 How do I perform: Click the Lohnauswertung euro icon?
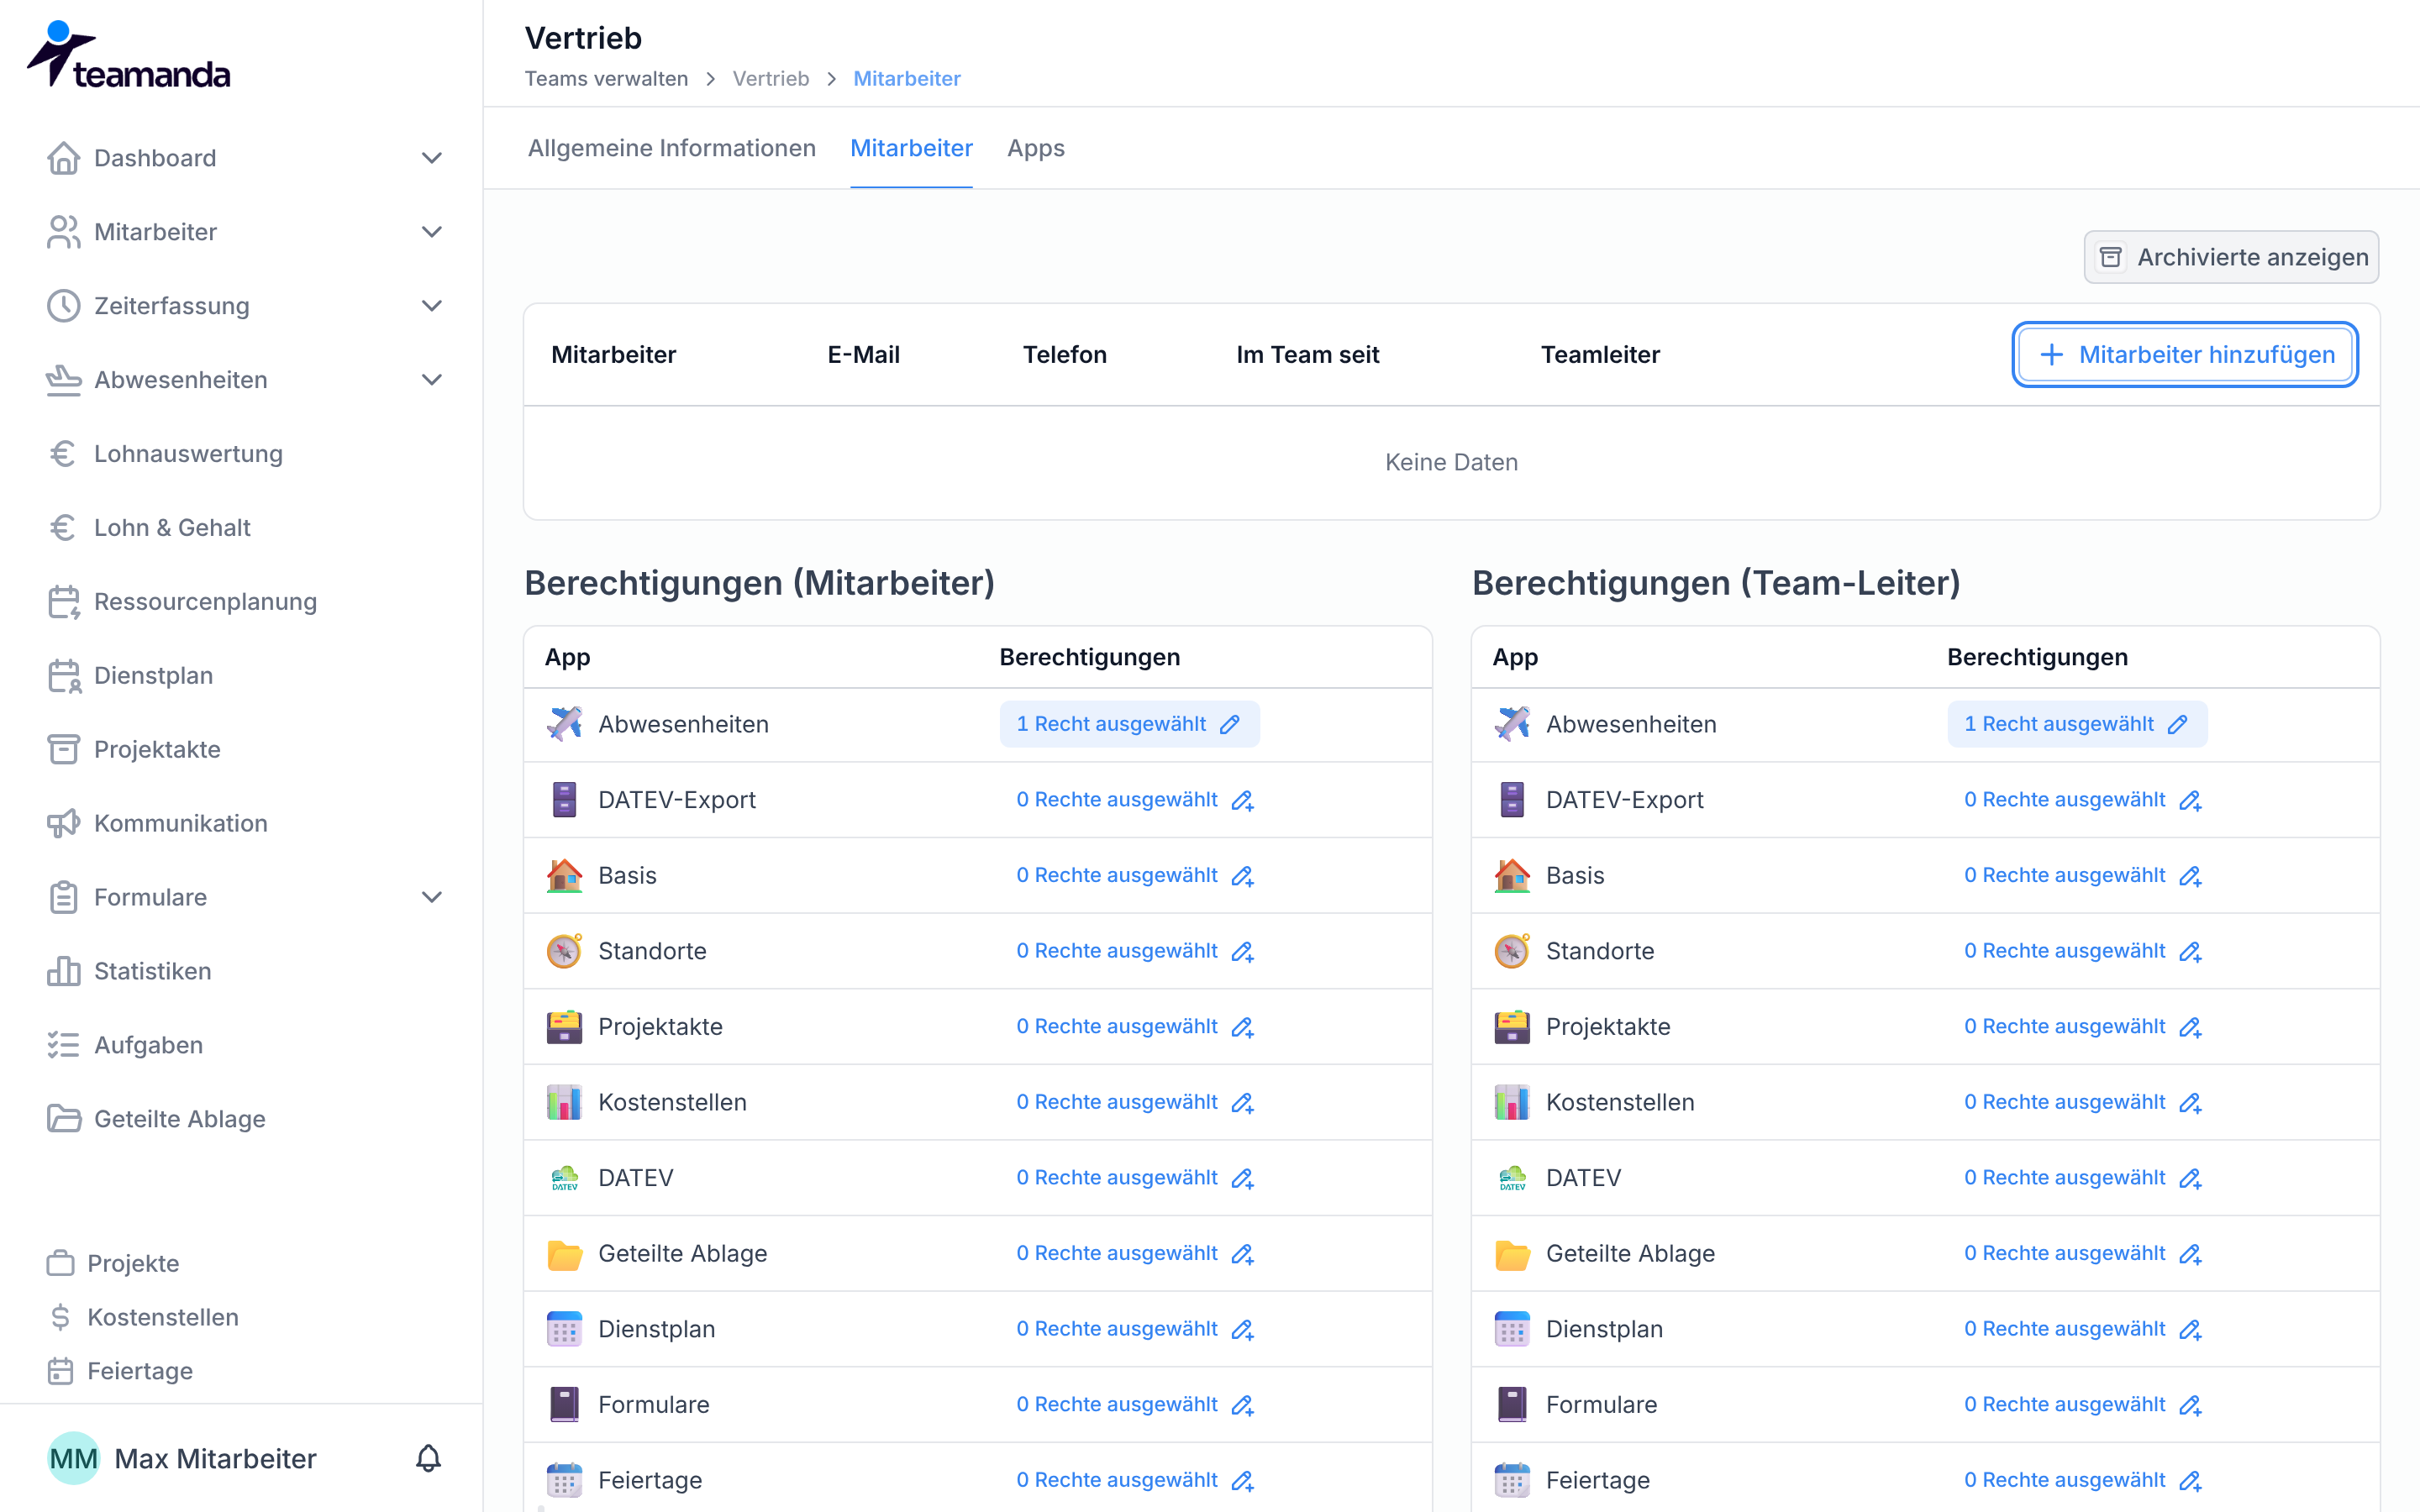tap(63, 454)
